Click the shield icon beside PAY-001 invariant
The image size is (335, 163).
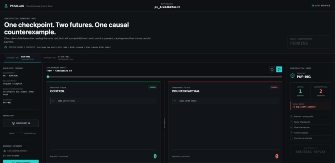tap(292, 76)
